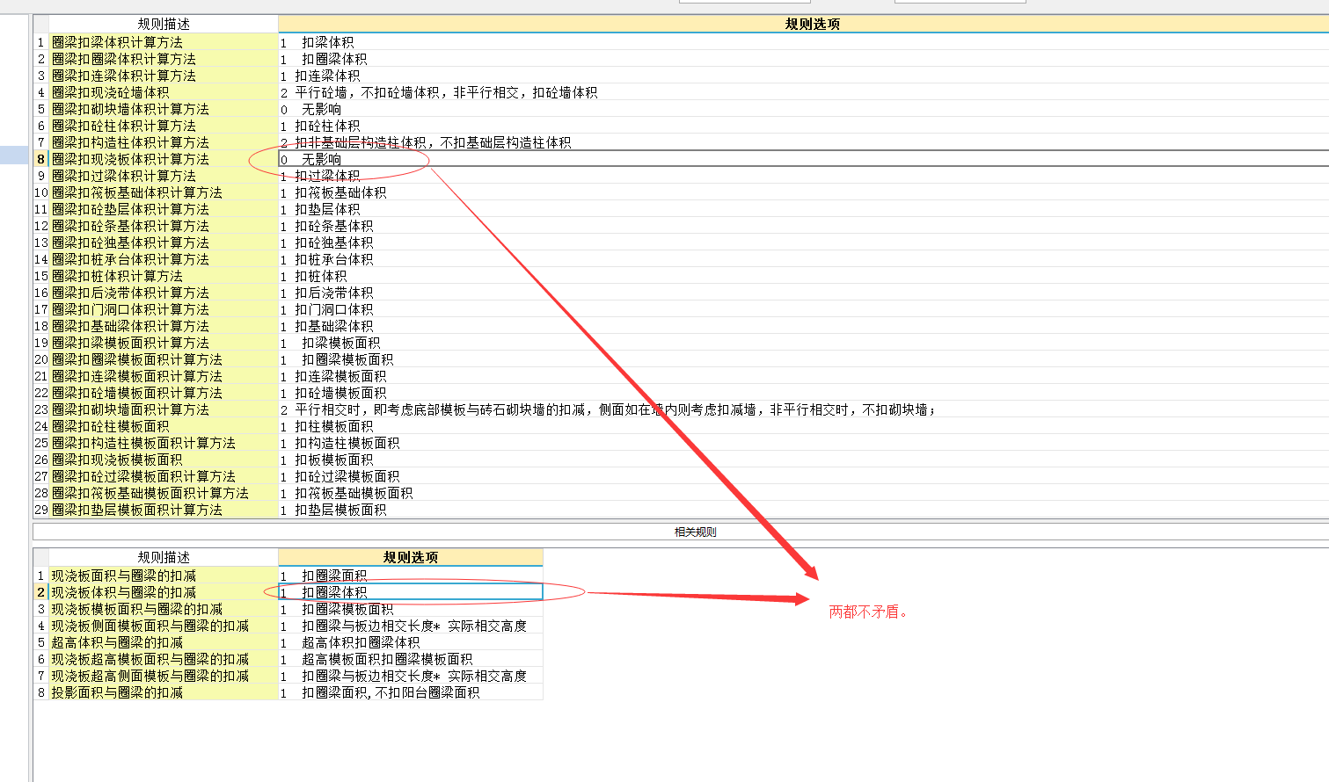
Task: Select rule row 圈梁扣砼柱模板面积
Action: (164, 426)
